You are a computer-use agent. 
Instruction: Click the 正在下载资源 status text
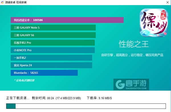[x=18, y=98]
